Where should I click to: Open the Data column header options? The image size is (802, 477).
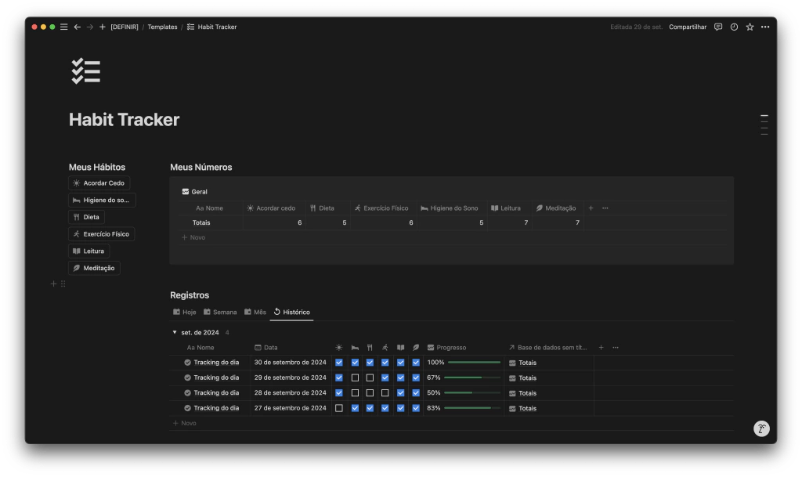click(x=270, y=348)
